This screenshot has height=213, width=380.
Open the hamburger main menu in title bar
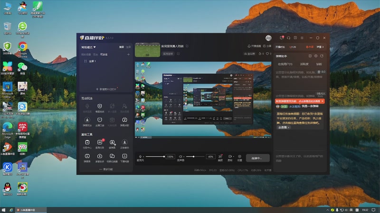(302, 38)
